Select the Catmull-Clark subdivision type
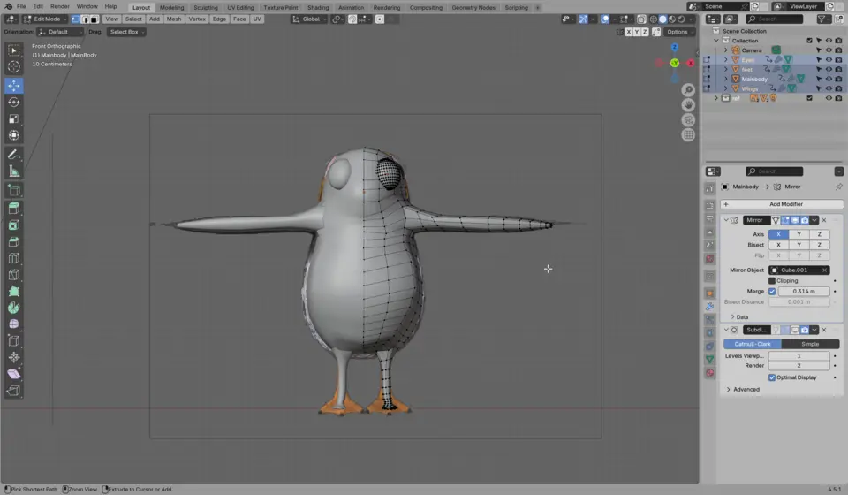 pyautogui.click(x=753, y=344)
